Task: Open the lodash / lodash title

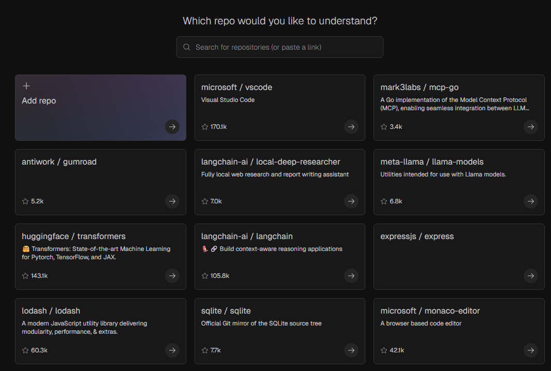Action: [x=51, y=310]
